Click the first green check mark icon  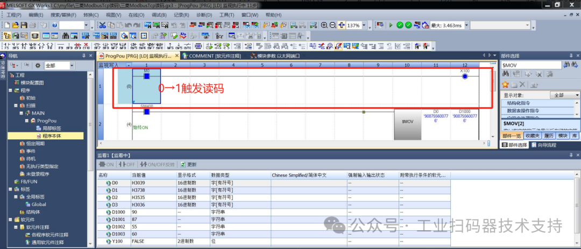tap(400, 25)
